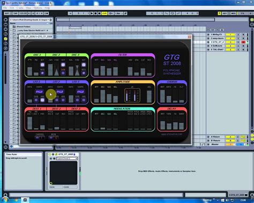Viewport: 254px width, 203px height.
Task: Click the Hot-Swap browser sidebar icon
Action: click(6, 48)
